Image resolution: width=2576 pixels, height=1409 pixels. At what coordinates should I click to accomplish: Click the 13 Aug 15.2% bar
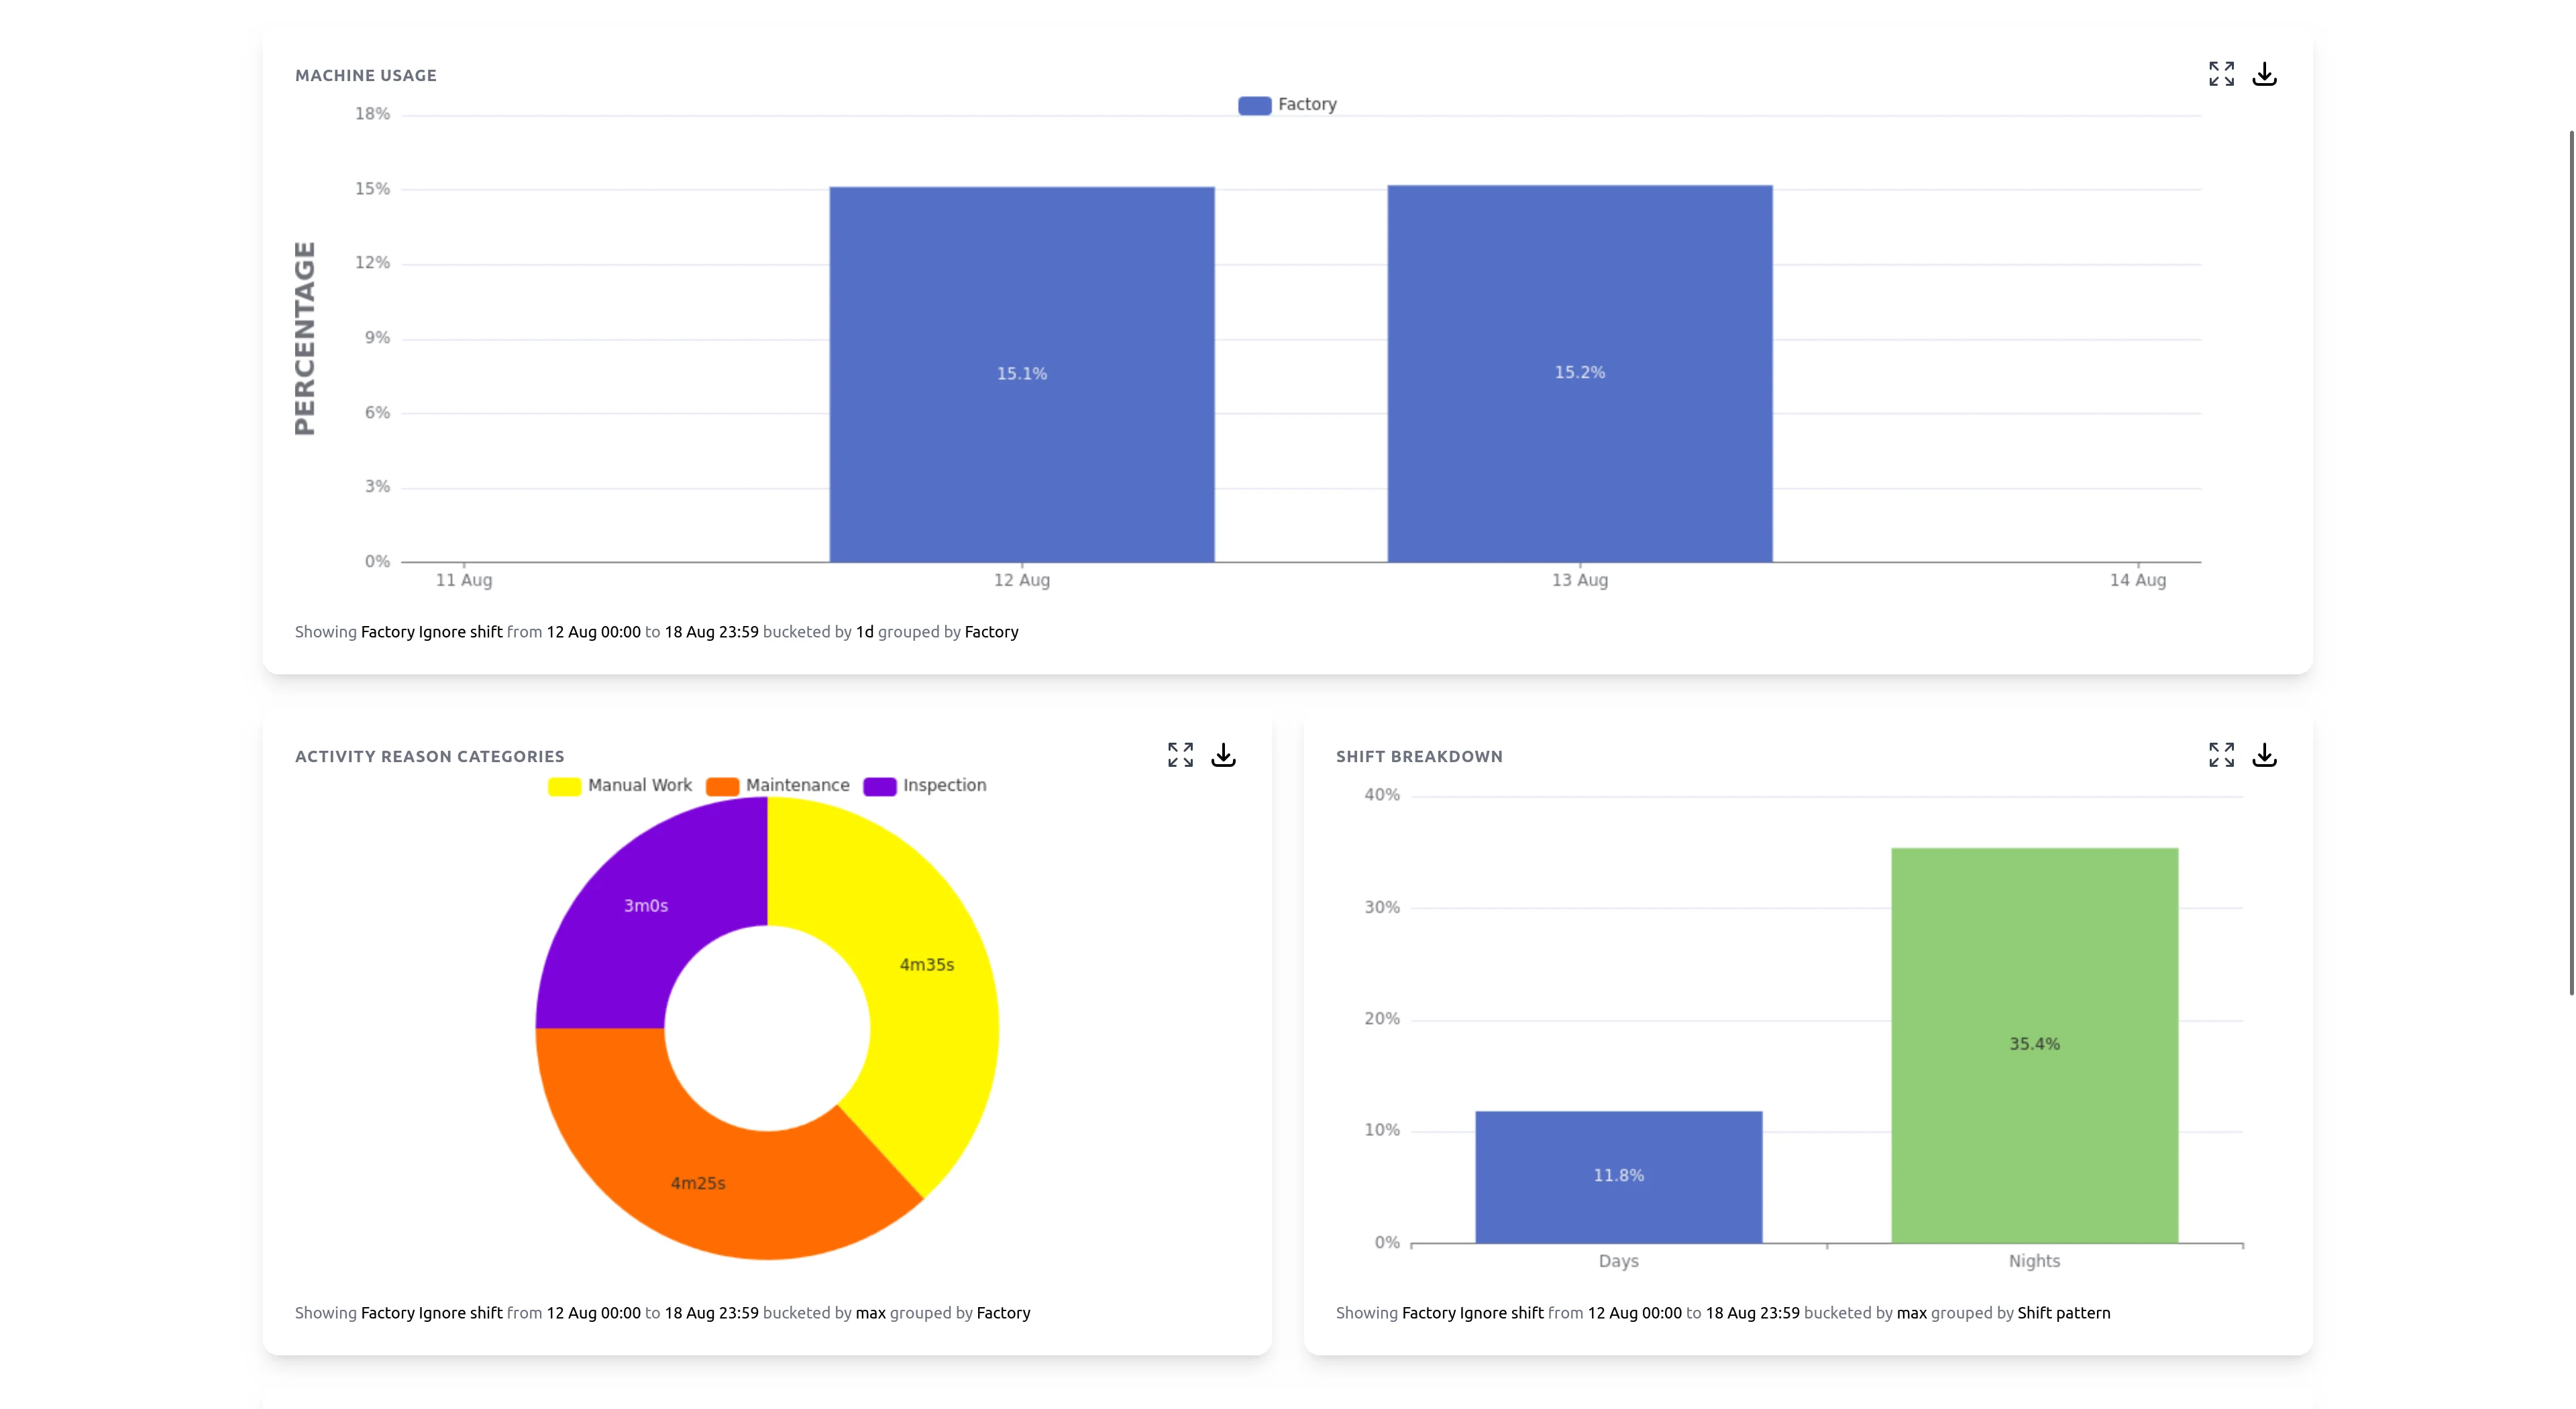point(1579,373)
